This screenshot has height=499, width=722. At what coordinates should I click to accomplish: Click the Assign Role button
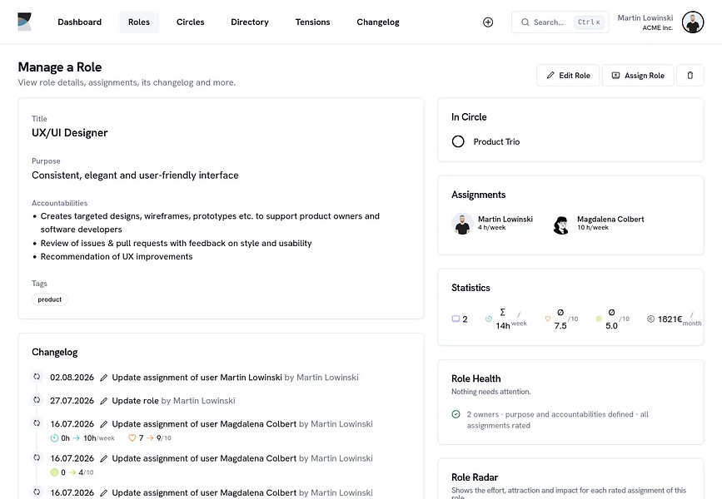click(638, 76)
